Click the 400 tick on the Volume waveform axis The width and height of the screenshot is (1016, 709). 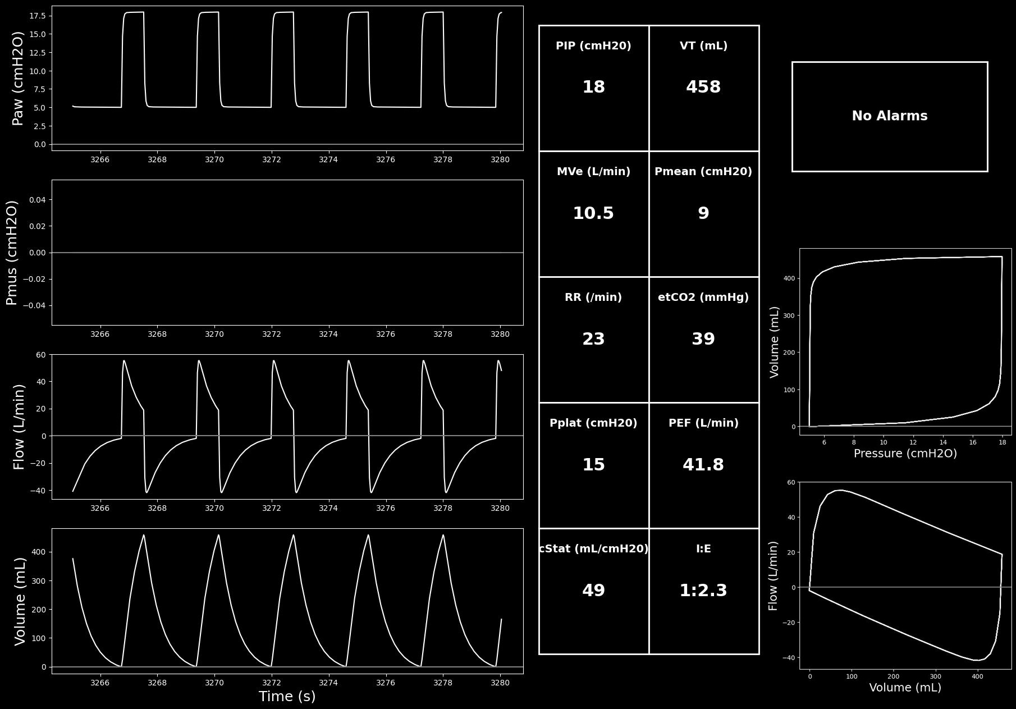point(39,552)
